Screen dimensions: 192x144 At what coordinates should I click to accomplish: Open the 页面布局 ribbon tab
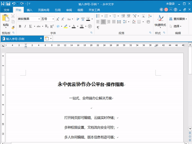coord(44,10)
